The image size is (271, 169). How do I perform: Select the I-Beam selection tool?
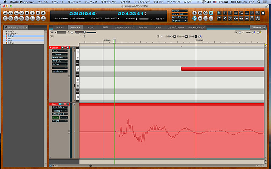(225, 13)
